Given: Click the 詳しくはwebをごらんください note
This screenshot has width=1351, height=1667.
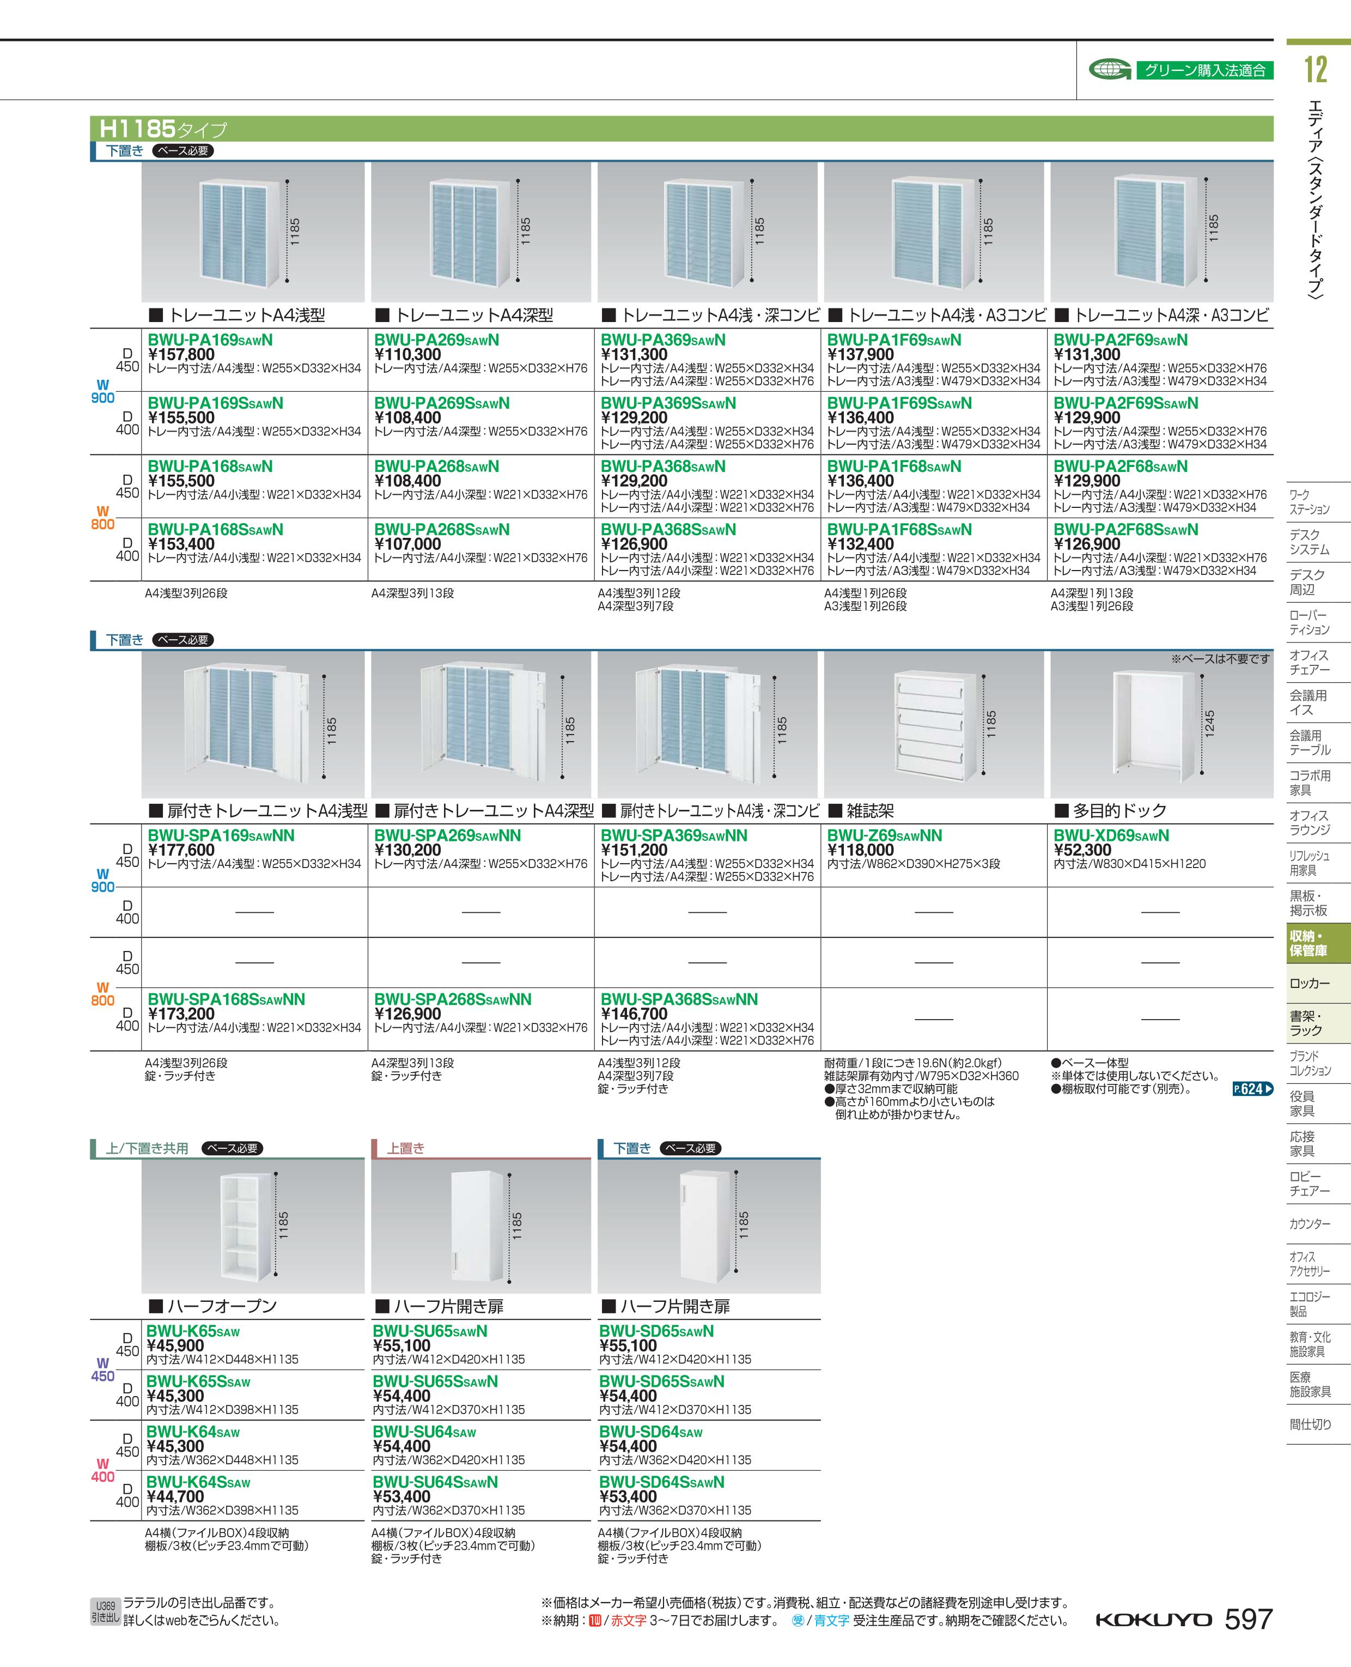Looking at the screenshot, I should 202,1621.
